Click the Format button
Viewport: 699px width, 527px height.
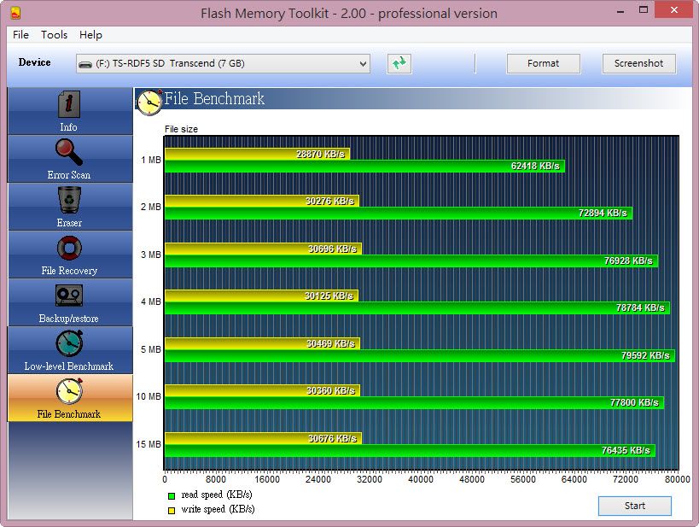543,63
